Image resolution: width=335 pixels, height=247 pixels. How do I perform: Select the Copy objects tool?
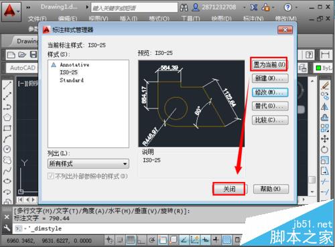click(325, 96)
